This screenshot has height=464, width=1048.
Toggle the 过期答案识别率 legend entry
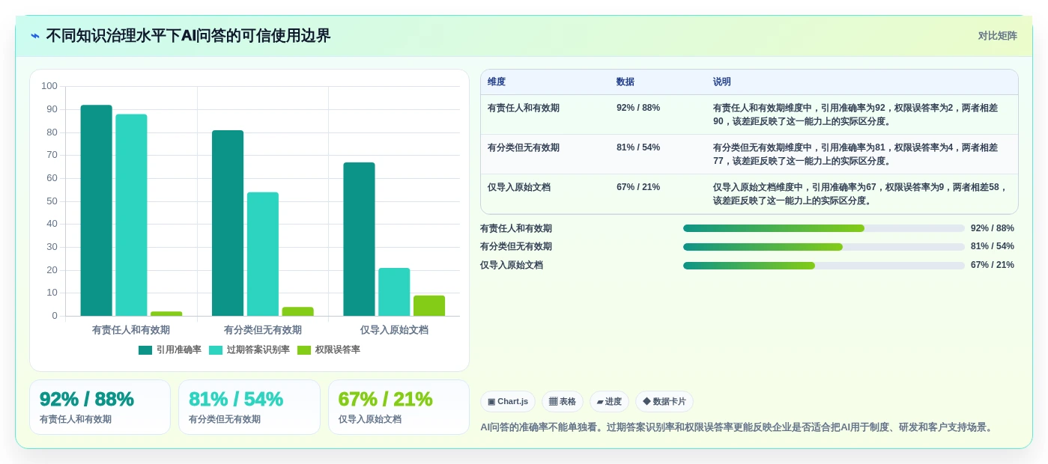coord(249,349)
